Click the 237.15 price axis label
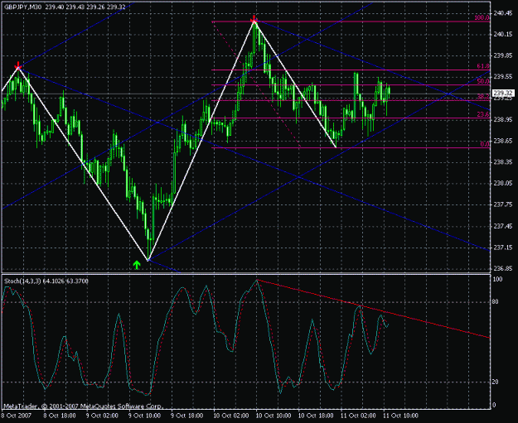This screenshot has width=518, height=423. pyautogui.click(x=503, y=248)
